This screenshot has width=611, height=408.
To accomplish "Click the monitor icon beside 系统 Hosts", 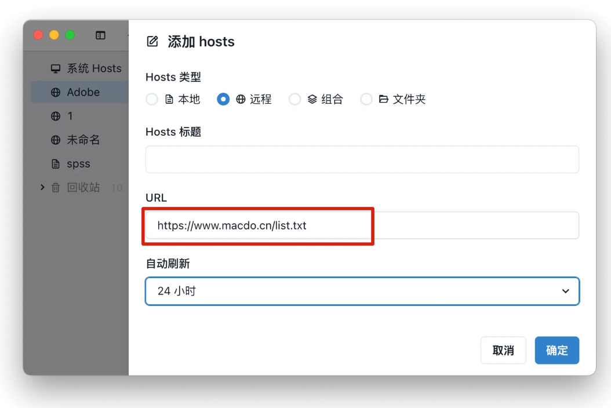I will pyautogui.click(x=56, y=68).
